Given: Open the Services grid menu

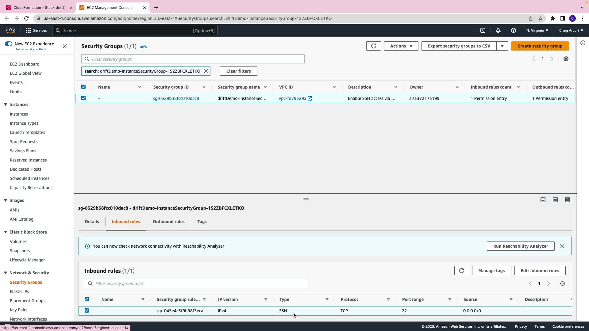Looking at the screenshot, I should (x=28, y=30).
